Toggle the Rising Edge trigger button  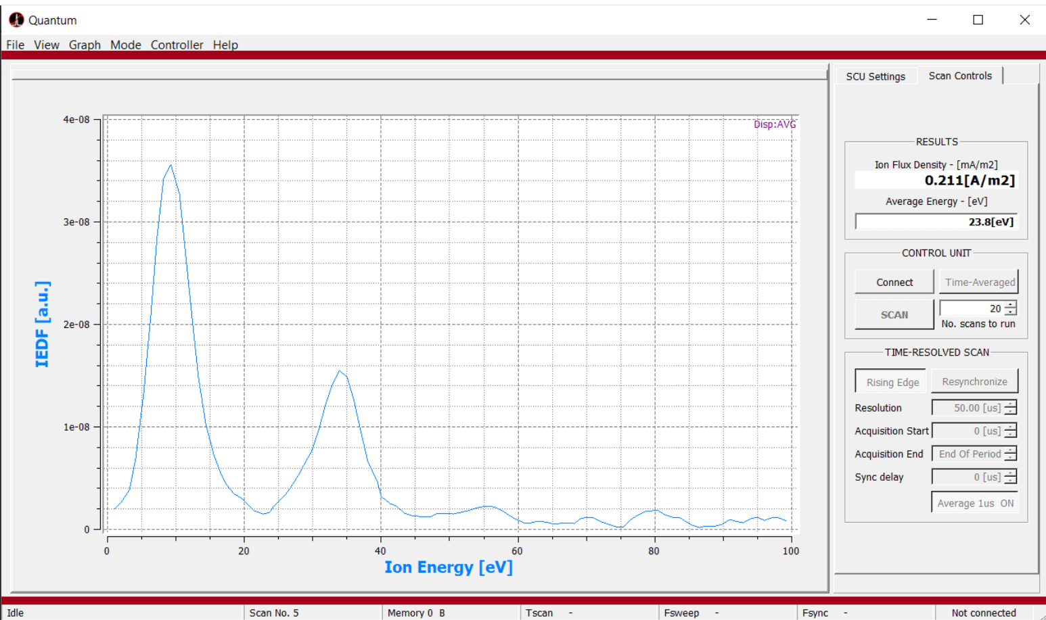pyautogui.click(x=892, y=382)
